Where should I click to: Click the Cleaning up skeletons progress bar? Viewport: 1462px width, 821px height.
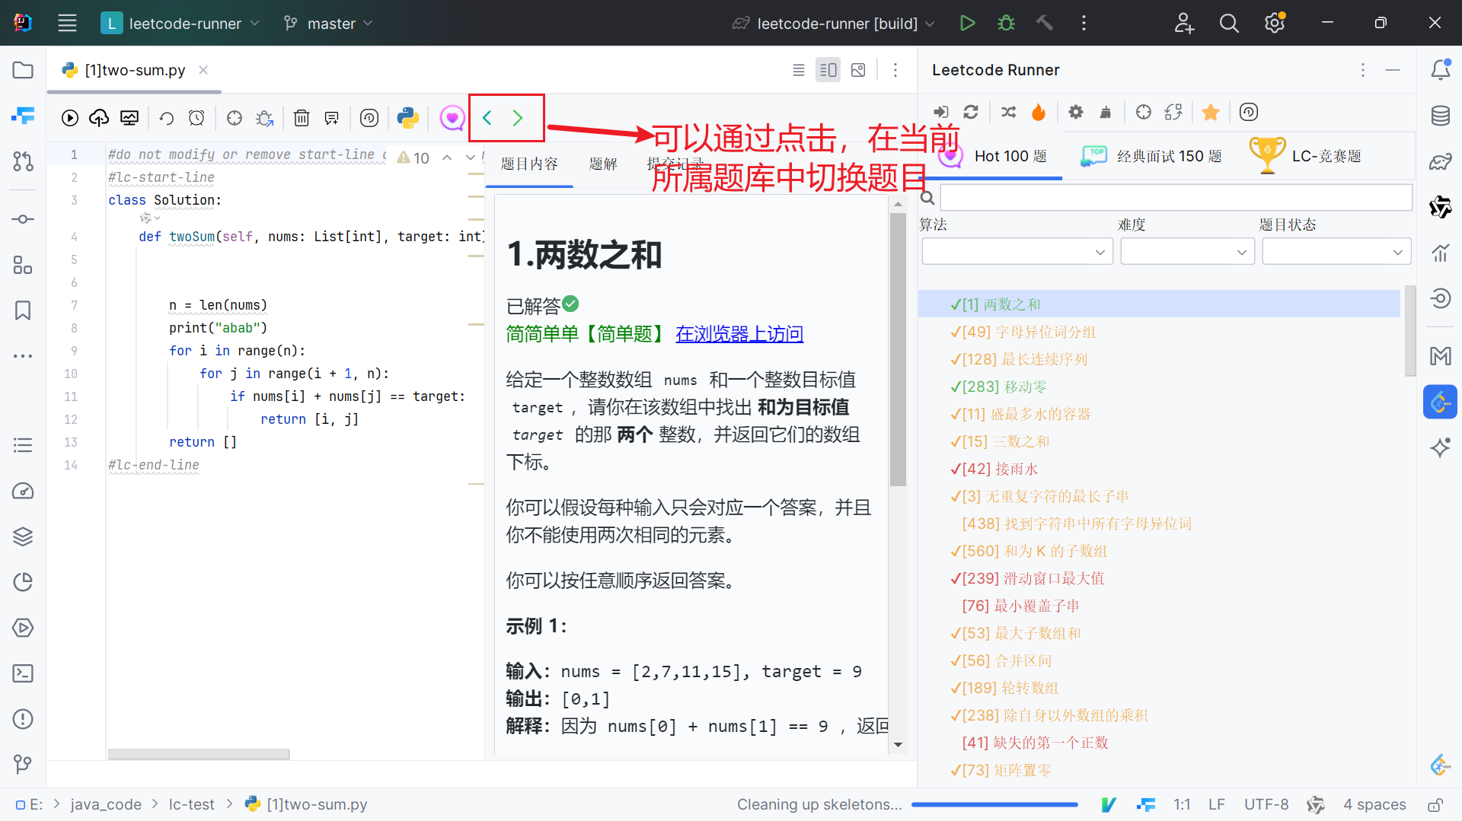click(x=994, y=804)
